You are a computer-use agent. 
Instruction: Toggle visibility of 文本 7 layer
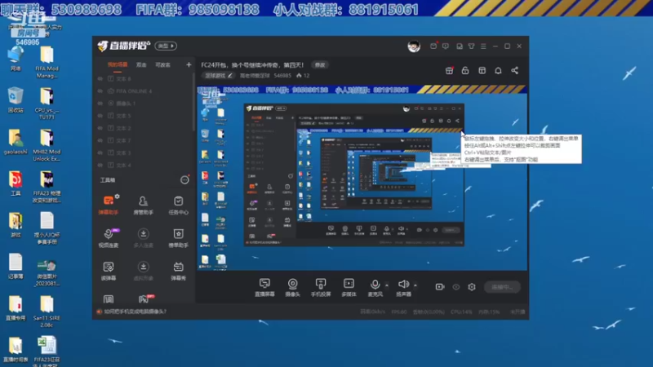(100, 140)
